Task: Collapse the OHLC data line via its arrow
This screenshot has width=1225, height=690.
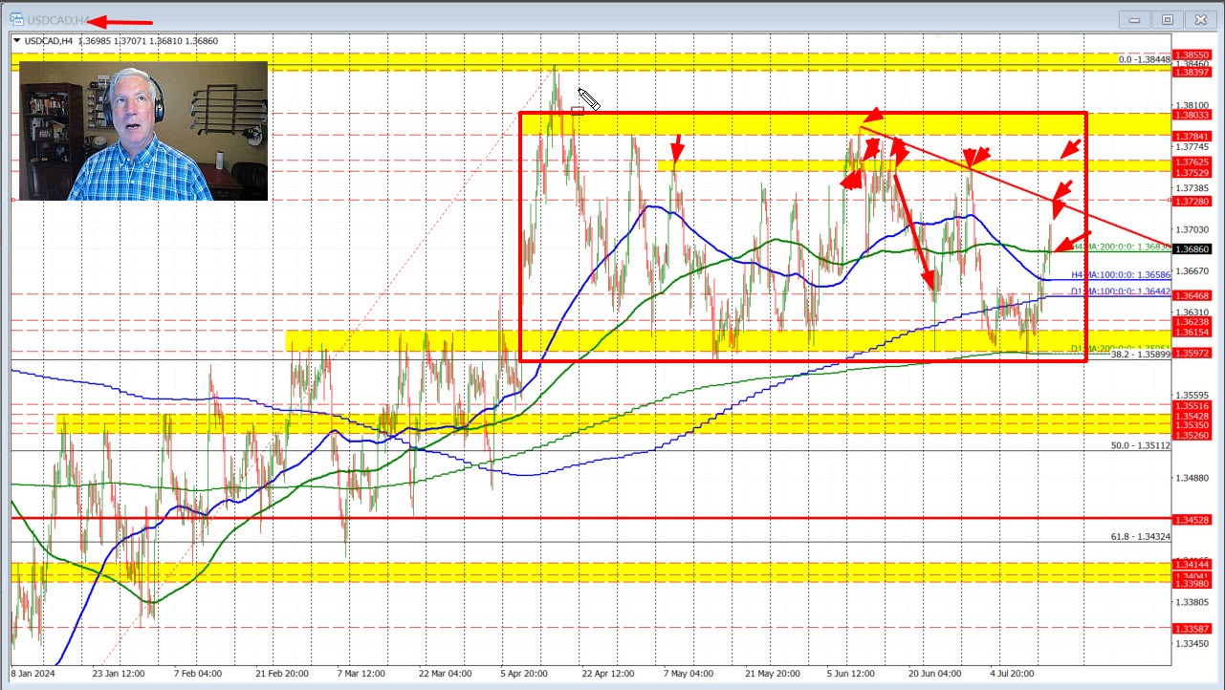Action: 17,41
